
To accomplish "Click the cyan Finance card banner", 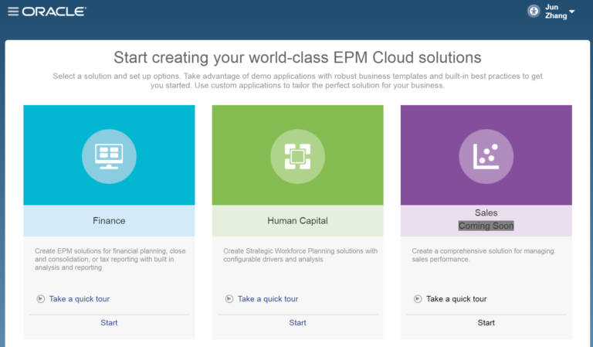I will 109,155.
